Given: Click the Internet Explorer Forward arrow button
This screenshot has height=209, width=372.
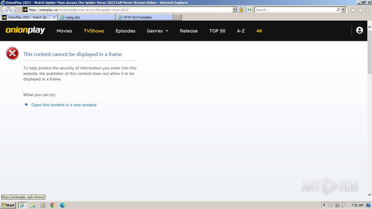Looking at the screenshot, I should (12, 10).
